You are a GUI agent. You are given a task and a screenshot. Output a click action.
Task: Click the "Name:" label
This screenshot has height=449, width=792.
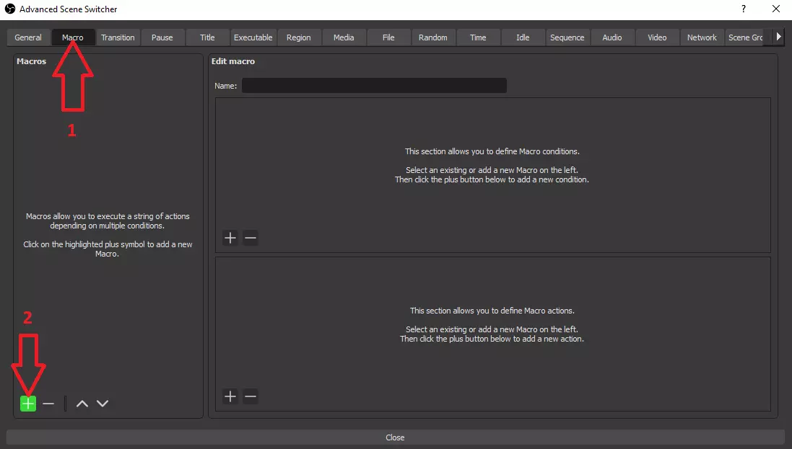pos(226,86)
